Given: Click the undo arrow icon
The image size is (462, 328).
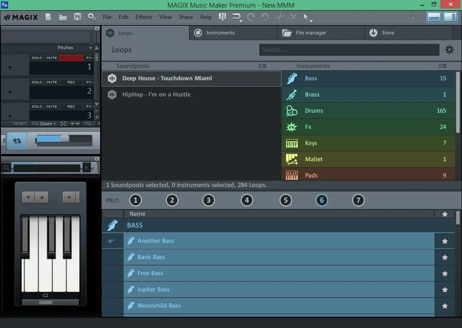Looking at the screenshot, I should coord(265,17).
